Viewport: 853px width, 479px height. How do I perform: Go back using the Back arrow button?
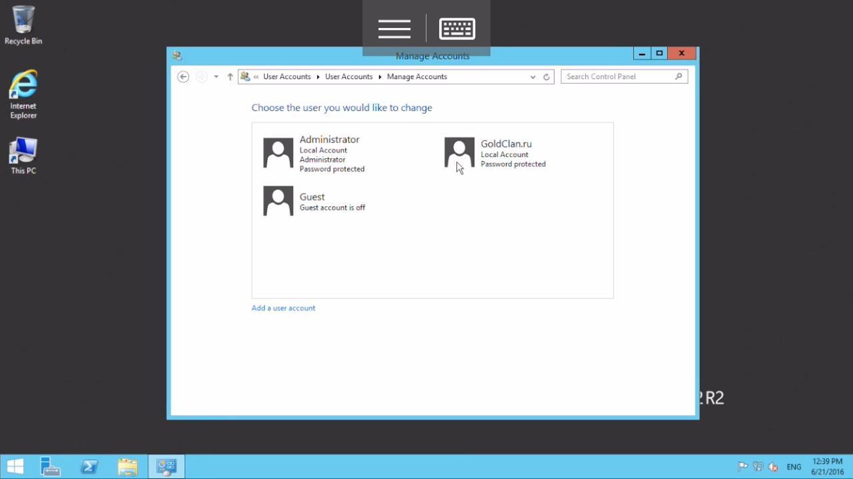pyautogui.click(x=183, y=77)
